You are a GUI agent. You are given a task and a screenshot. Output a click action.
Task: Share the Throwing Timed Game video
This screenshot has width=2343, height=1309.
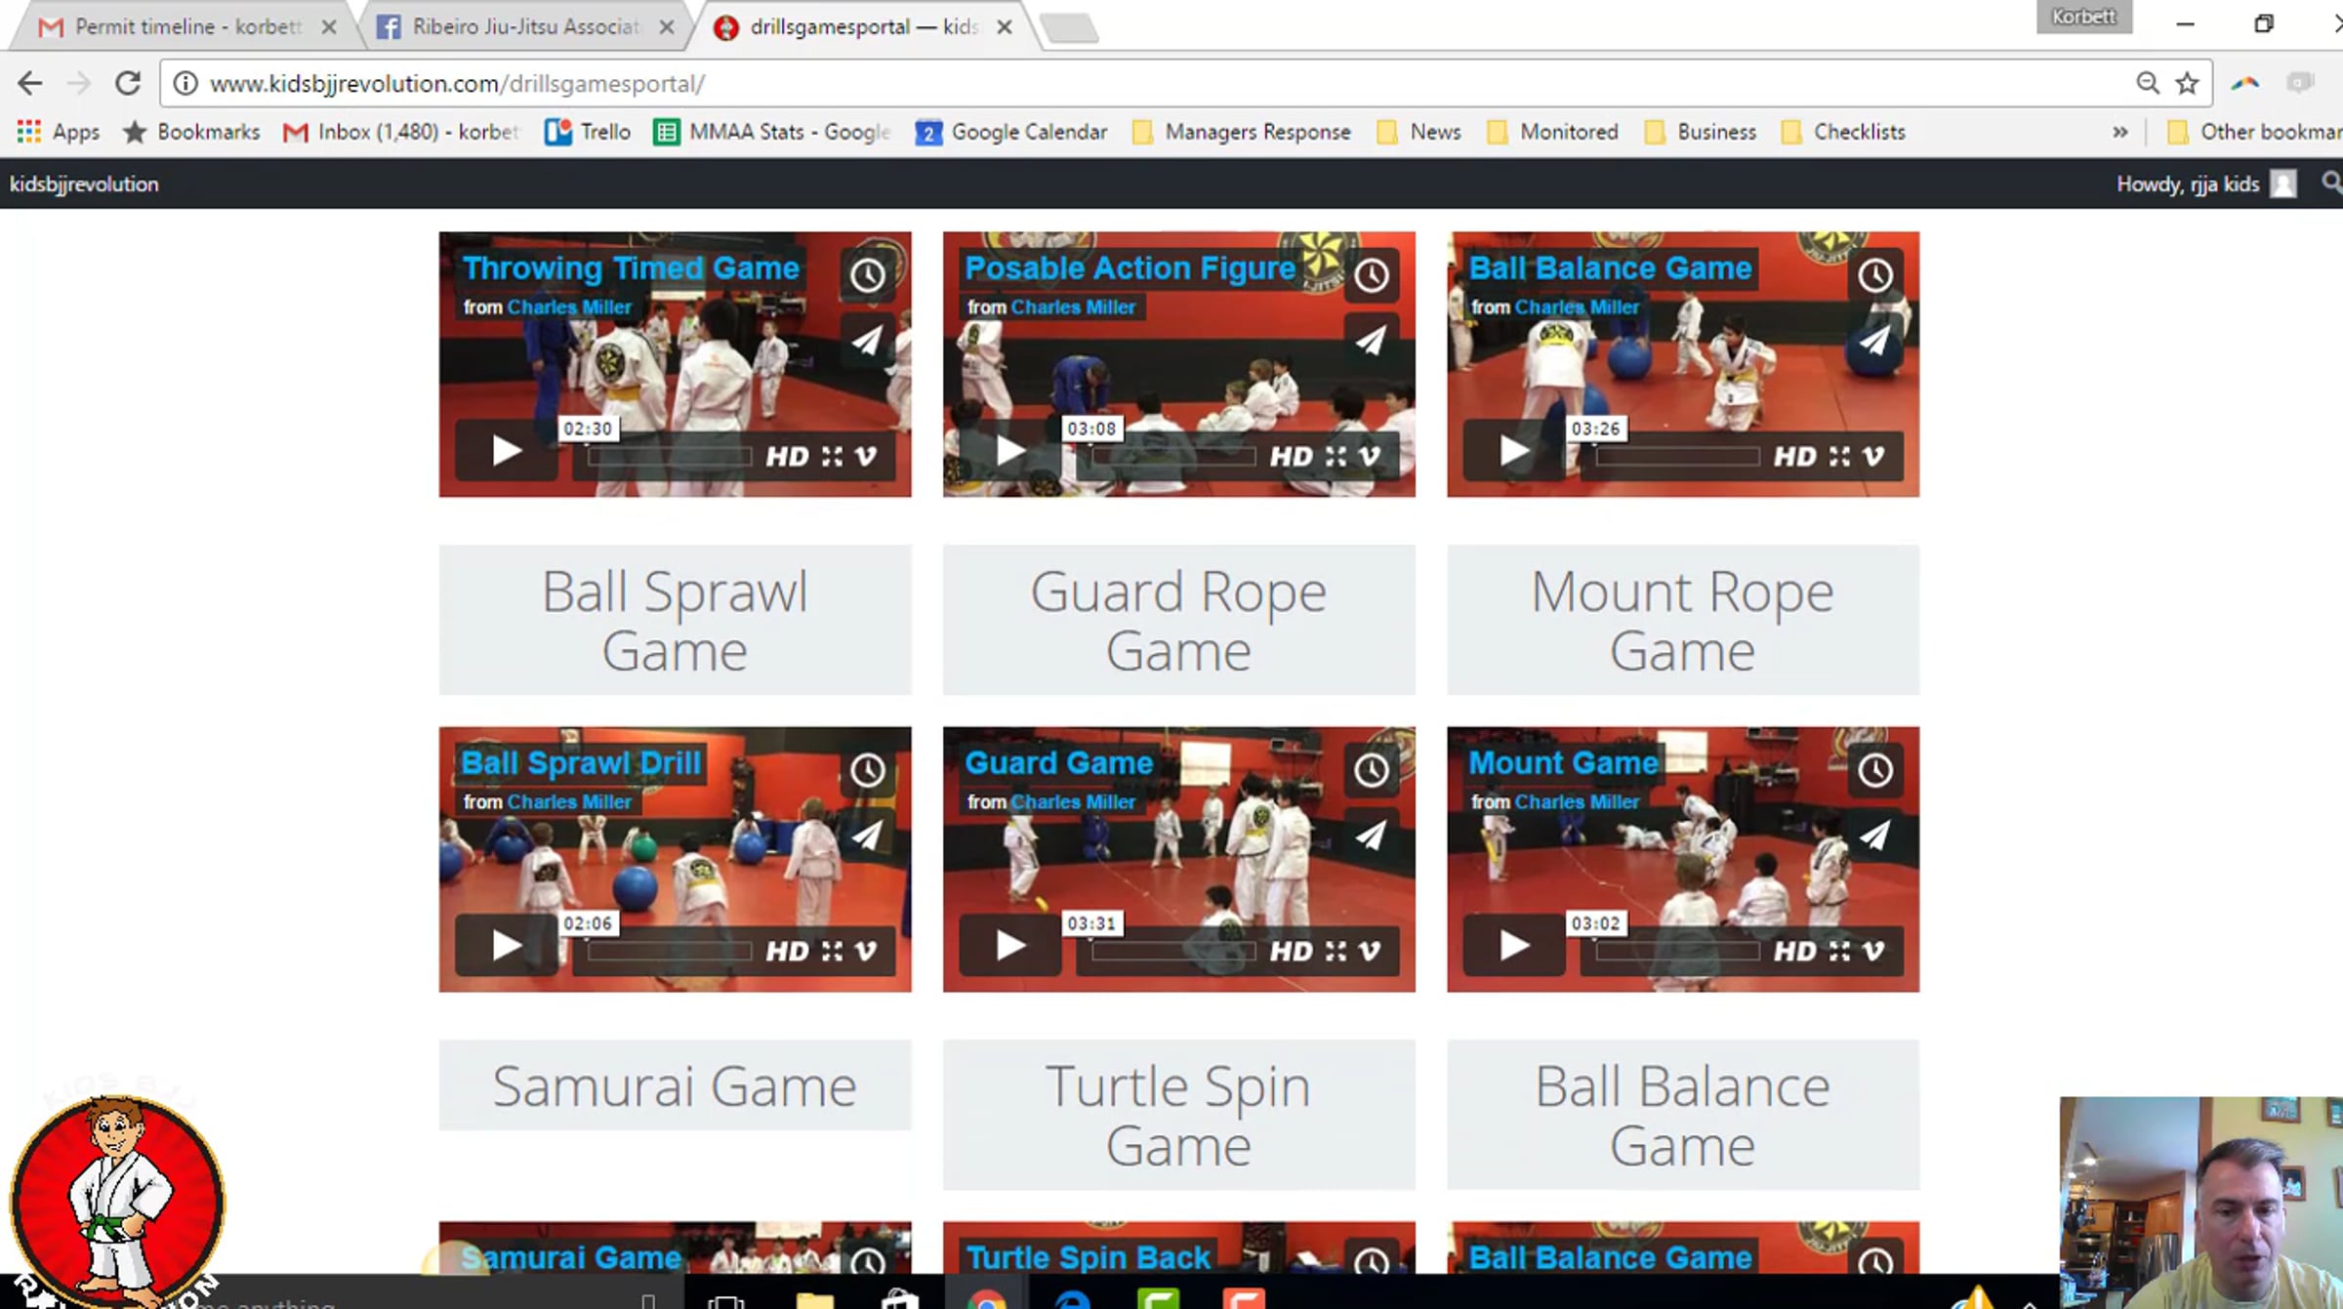pos(867,341)
